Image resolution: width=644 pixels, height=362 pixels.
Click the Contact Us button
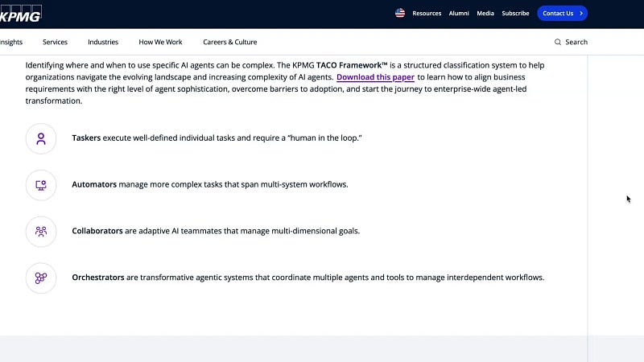(562, 13)
